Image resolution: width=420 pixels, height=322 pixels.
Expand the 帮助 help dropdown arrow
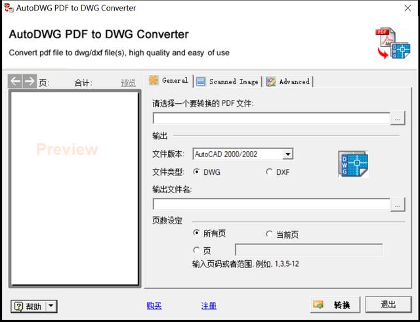click(x=51, y=306)
